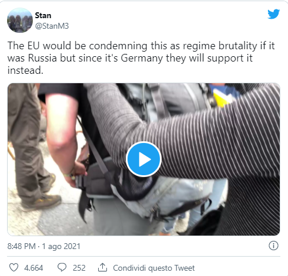Click the share upload arrow icon

[x=102, y=267]
